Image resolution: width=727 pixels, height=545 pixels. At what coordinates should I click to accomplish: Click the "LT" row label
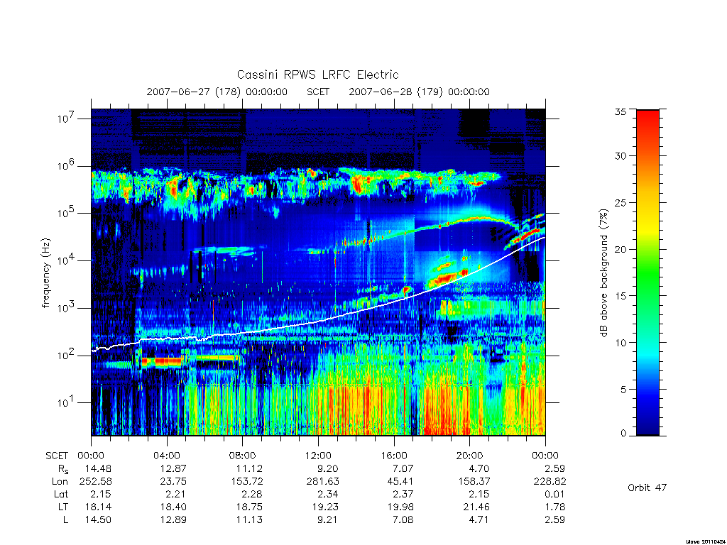click(x=63, y=507)
